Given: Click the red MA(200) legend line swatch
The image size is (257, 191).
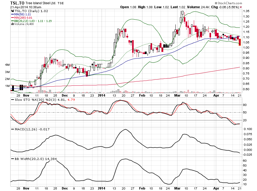Looking at the screenshot, I should click(12, 18).
